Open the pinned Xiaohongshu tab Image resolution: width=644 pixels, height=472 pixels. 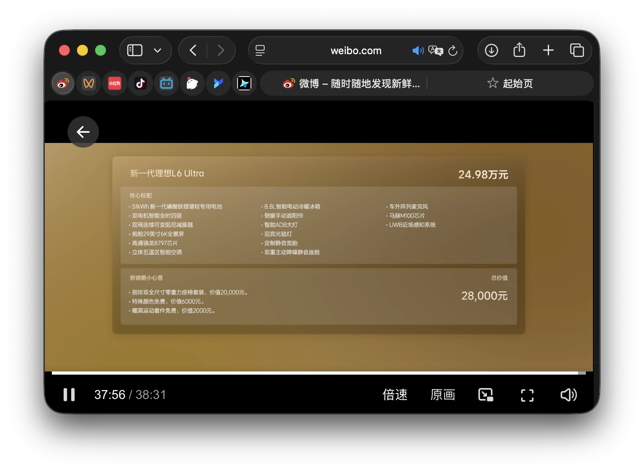click(115, 83)
